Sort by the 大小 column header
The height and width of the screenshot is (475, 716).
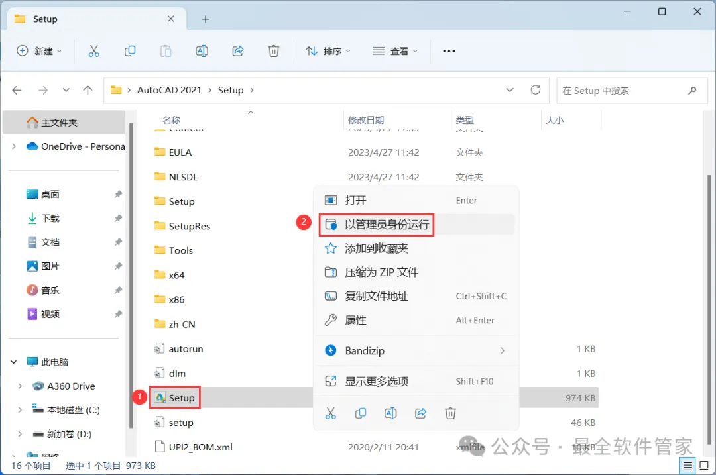[x=555, y=120]
